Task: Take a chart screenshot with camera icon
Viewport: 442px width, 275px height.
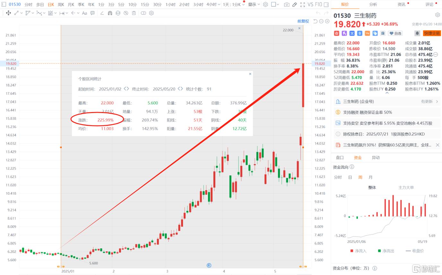Action: [287, 4]
